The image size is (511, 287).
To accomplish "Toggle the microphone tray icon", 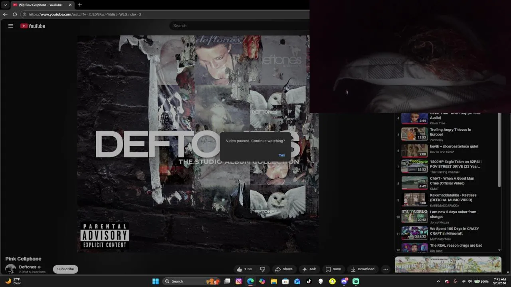I will click(455, 281).
